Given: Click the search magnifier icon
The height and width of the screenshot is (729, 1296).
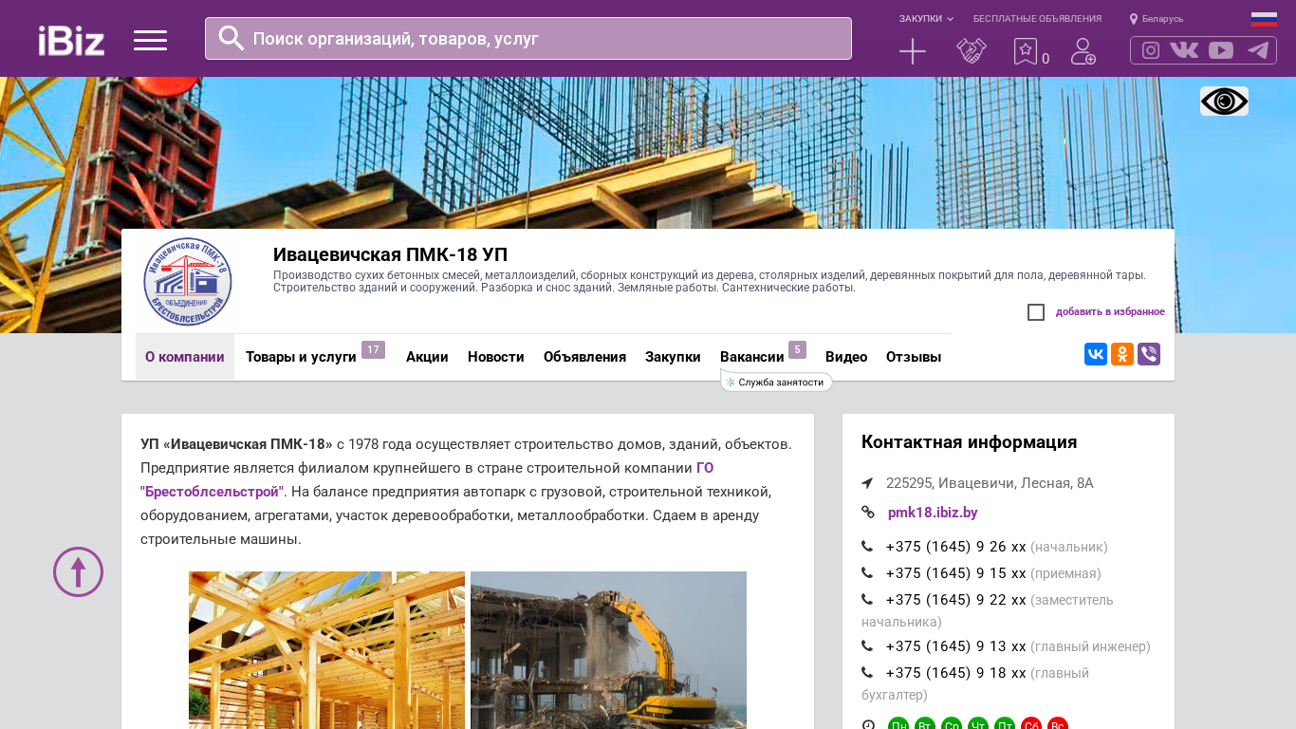Looking at the screenshot, I should click(231, 38).
